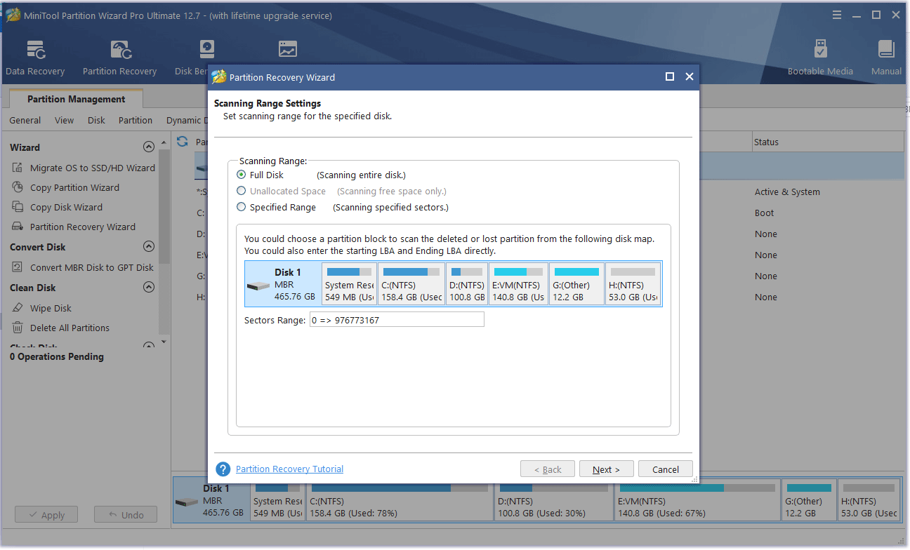
Task: Expand the Check Disk section
Action: tap(148, 345)
